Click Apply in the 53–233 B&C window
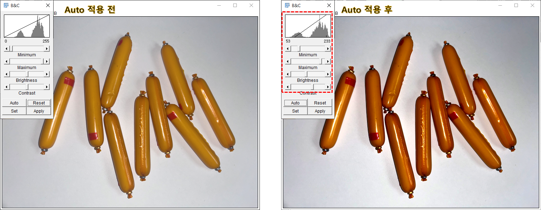This screenshot has width=541, height=210. [320, 111]
